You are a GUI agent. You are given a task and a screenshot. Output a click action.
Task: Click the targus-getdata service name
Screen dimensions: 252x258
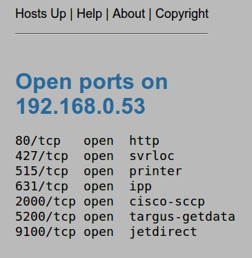182,217
